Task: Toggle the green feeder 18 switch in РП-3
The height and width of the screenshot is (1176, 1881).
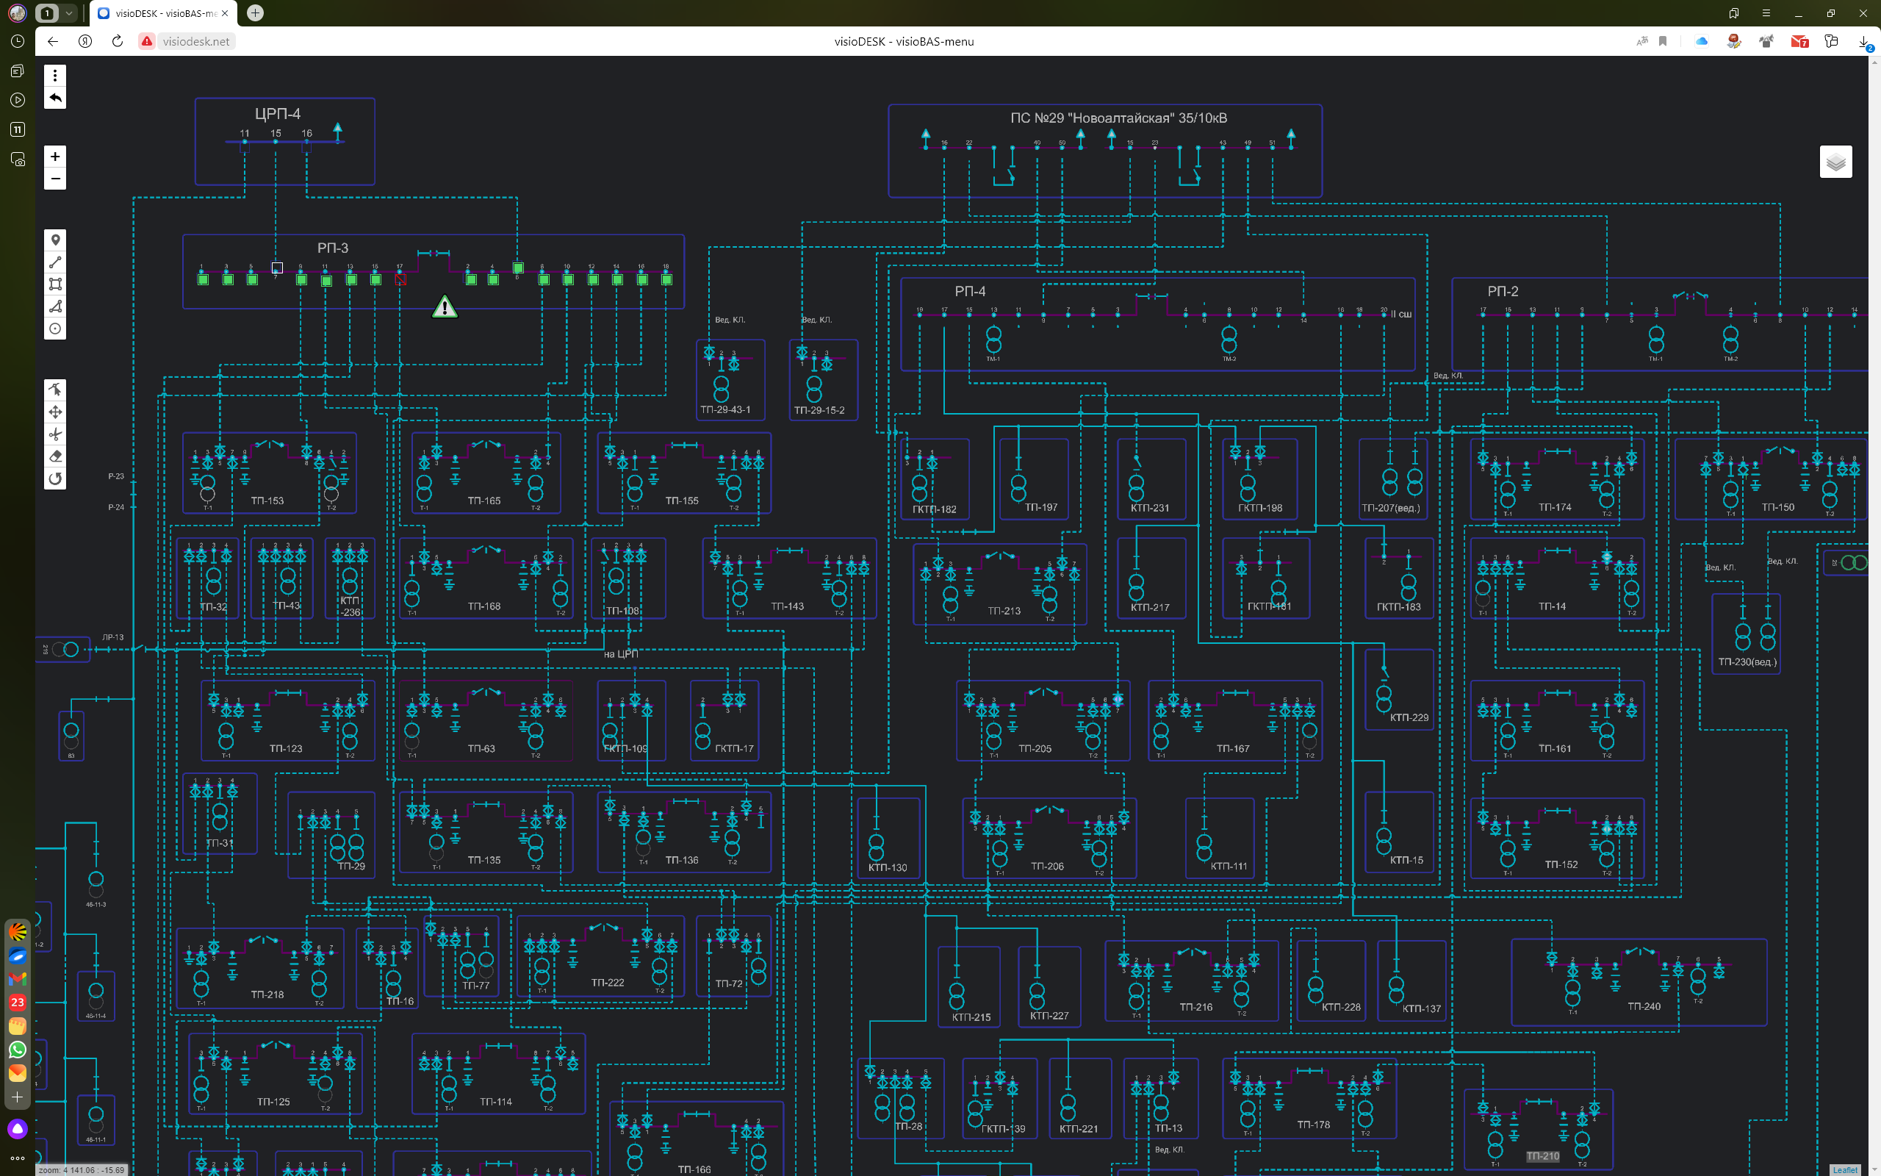Action: click(x=666, y=280)
